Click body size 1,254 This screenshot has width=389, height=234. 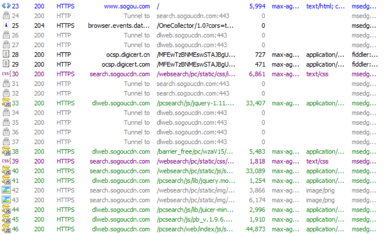coord(257,180)
